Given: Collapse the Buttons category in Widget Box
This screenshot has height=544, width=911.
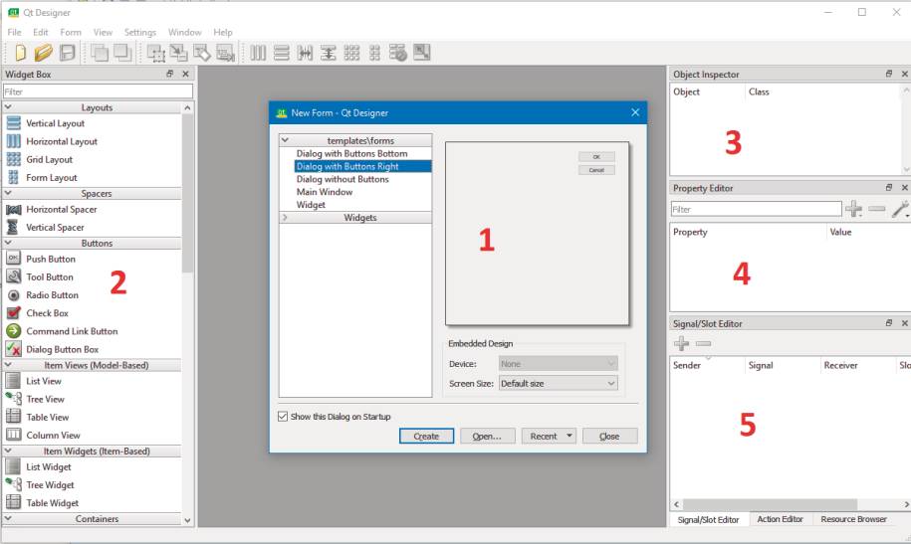Looking at the screenshot, I should point(8,243).
